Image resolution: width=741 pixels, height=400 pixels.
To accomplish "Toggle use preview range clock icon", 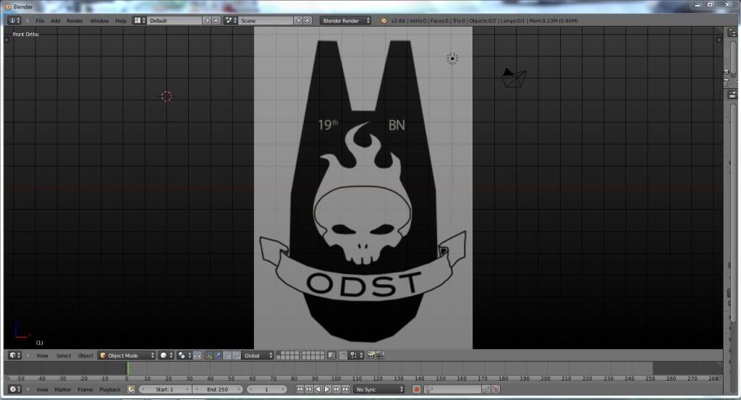I will [132, 389].
